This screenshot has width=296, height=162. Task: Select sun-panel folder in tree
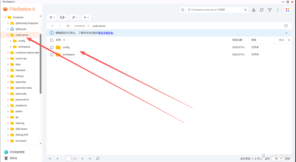21,141
